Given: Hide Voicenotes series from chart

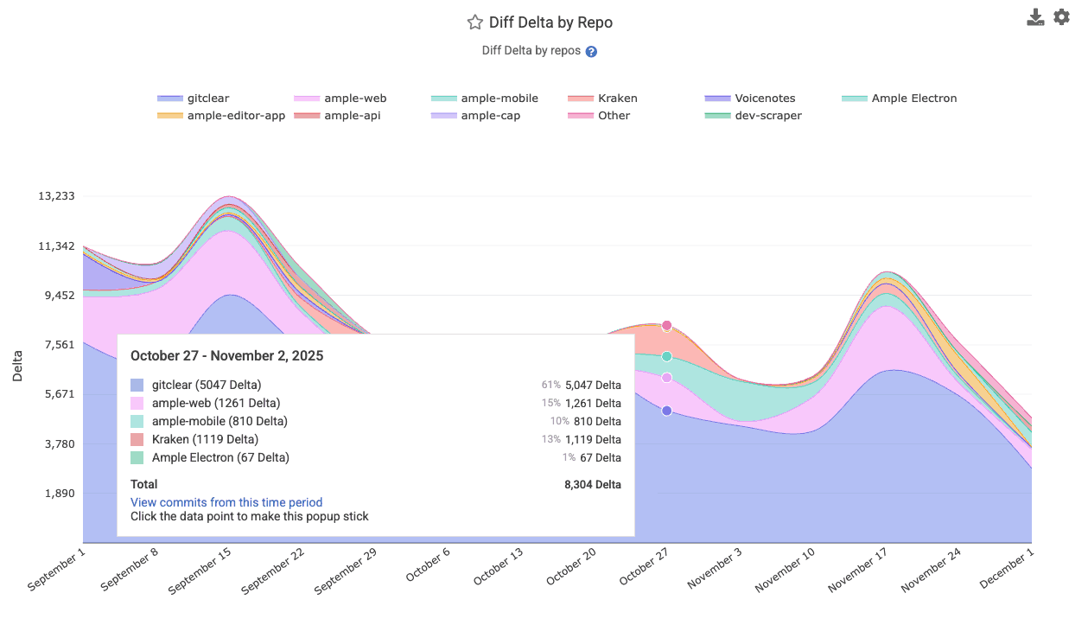Looking at the screenshot, I should tap(750, 99).
